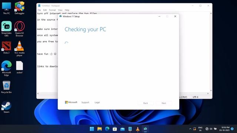Switch to Notepad via taskbar icon
This screenshot has height=133, width=237.
pyautogui.click(x=130, y=129)
